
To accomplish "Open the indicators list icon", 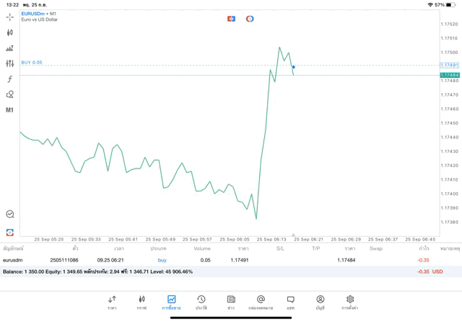I will (x=9, y=48).
